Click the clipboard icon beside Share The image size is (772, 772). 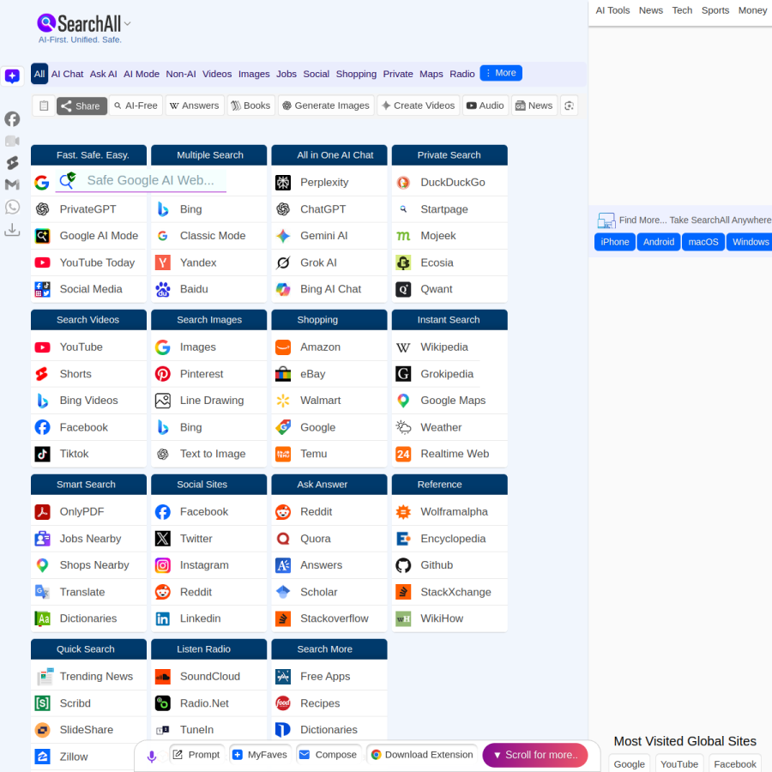click(44, 106)
